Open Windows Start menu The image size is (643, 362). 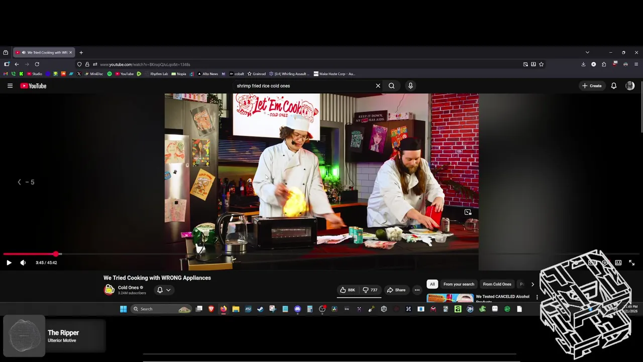[x=123, y=309]
